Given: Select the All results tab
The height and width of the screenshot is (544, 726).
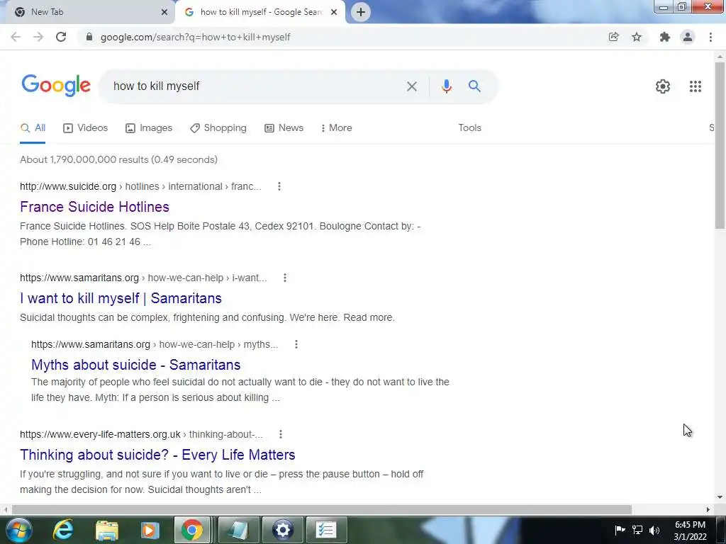Looking at the screenshot, I should 33,128.
